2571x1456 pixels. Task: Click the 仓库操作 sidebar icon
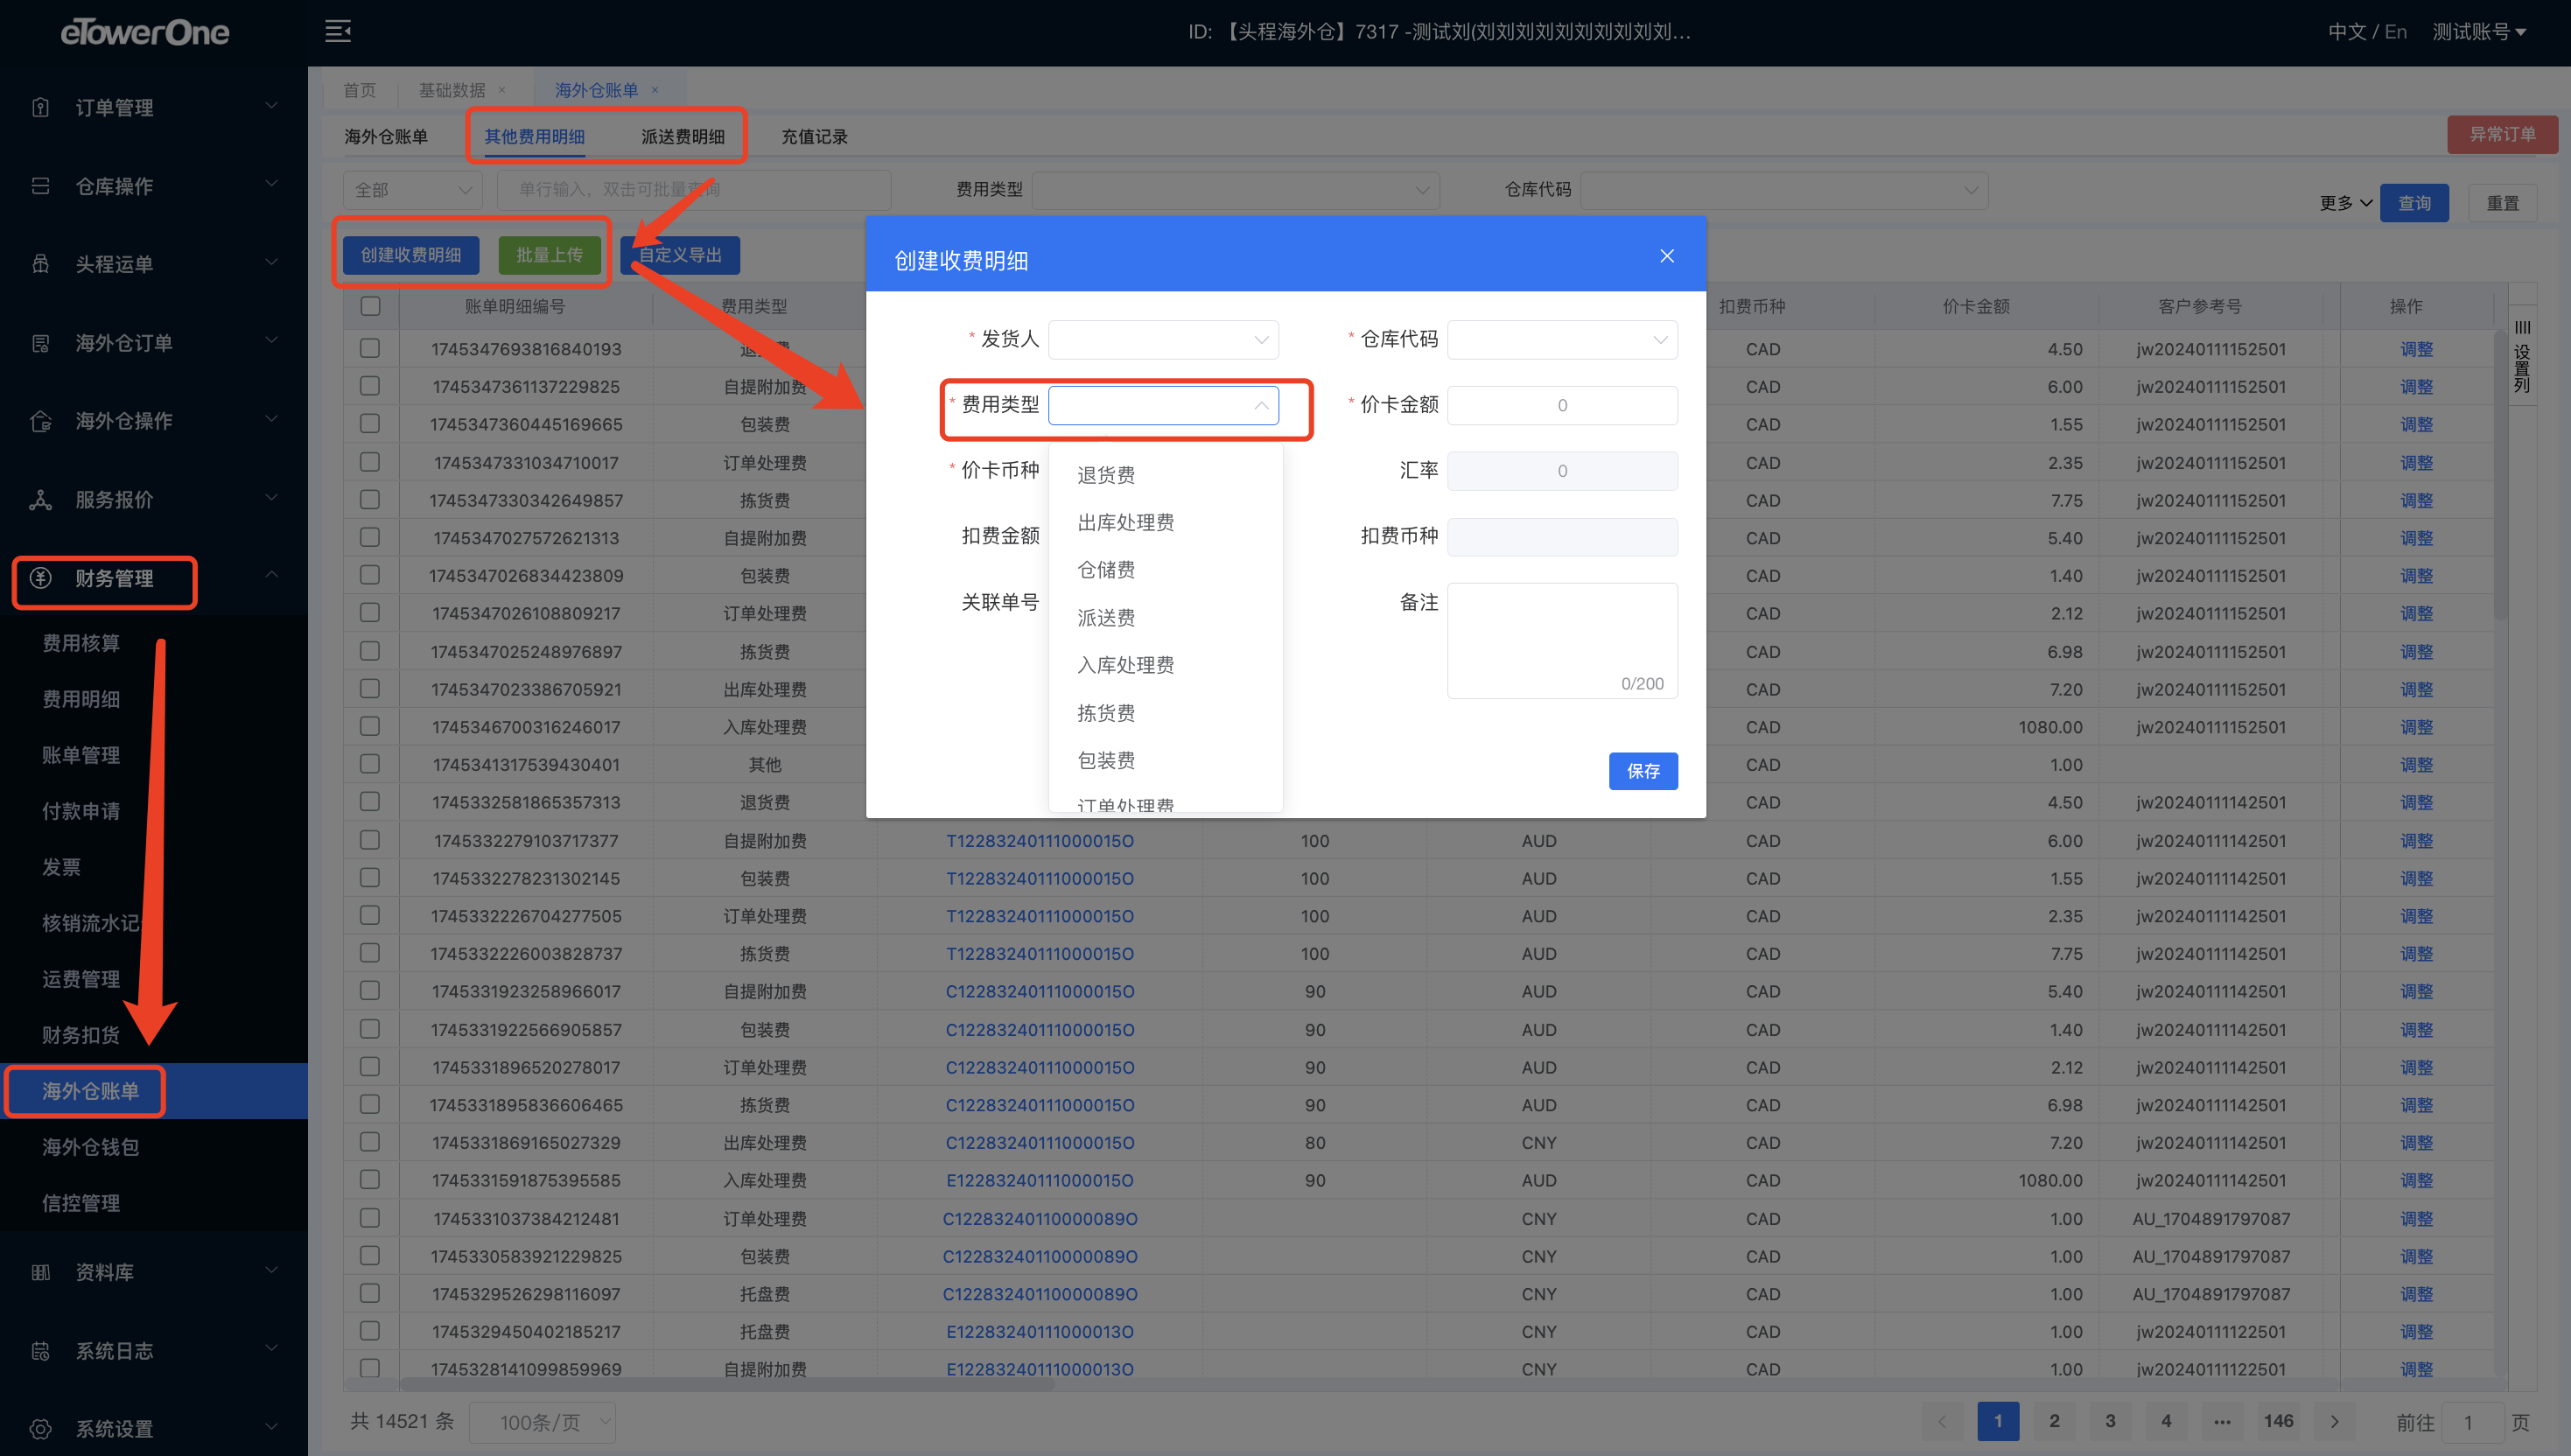coord(40,186)
